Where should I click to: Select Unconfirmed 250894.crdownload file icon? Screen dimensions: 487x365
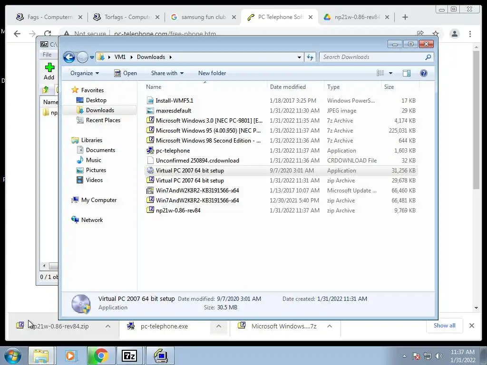150,161
